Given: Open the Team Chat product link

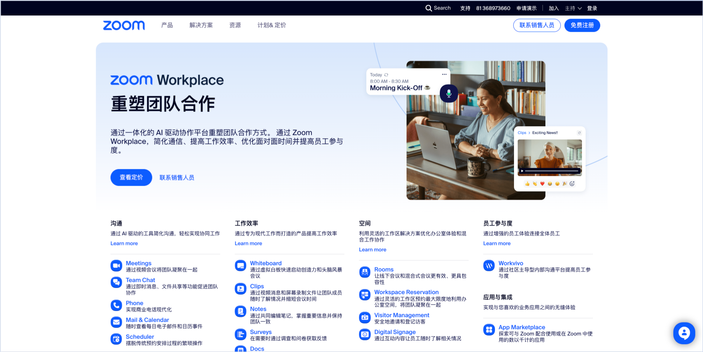Looking at the screenshot, I should click(x=140, y=280).
